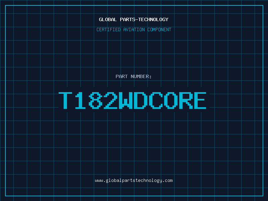Click the word PARTS in the header

[x=128, y=19]
